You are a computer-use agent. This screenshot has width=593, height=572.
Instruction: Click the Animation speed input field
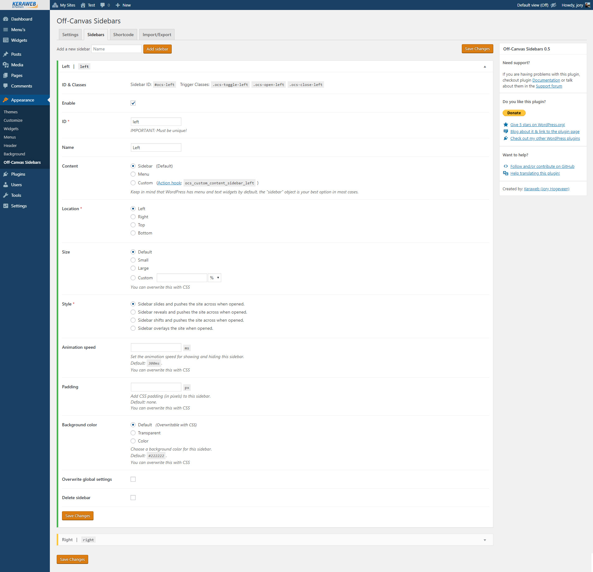click(156, 347)
